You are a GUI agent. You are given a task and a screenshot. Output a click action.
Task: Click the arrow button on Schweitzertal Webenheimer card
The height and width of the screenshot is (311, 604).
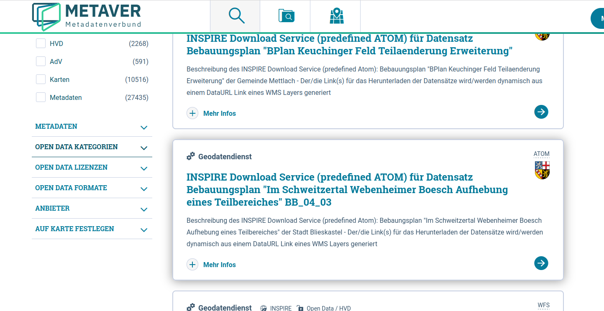pos(541,263)
